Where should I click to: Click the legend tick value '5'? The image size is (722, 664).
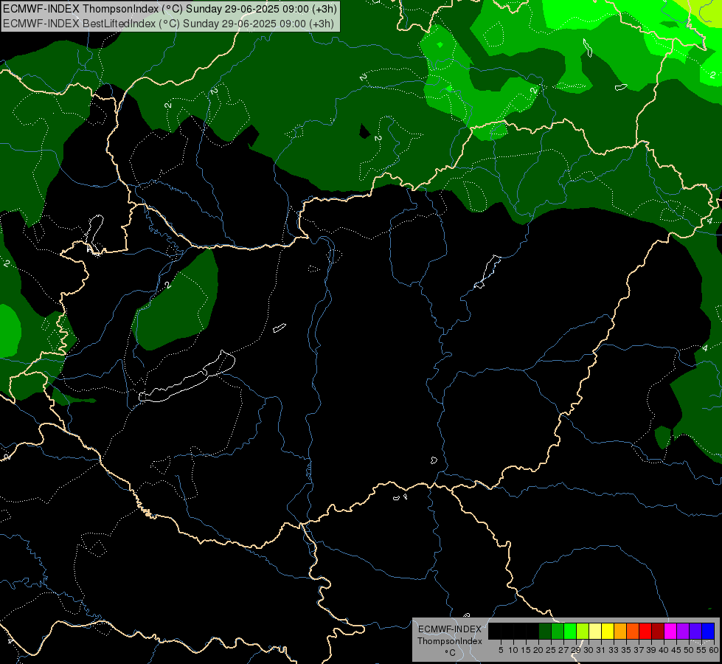pos(501,650)
